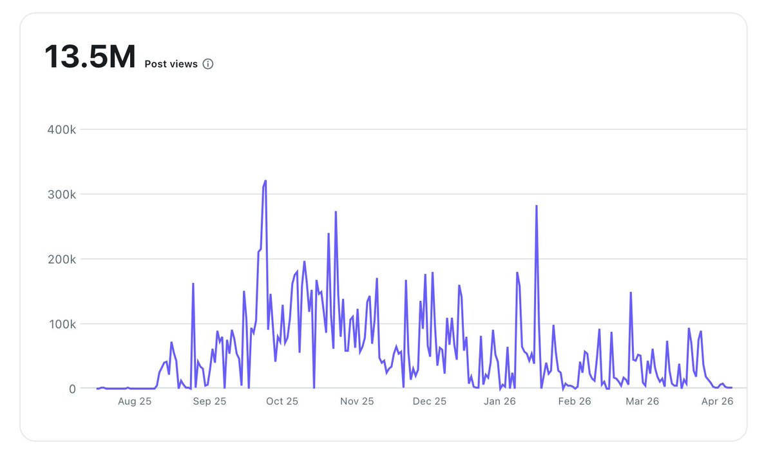Viewport: 773px width, 453px height.
Task: Click the Dec 25 axis label
Action: [x=429, y=401]
